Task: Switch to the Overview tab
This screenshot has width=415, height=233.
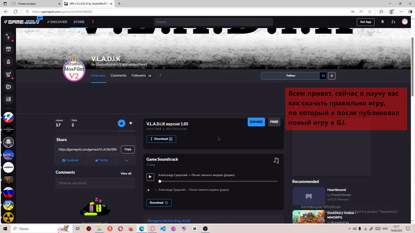Action: pyautogui.click(x=98, y=76)
